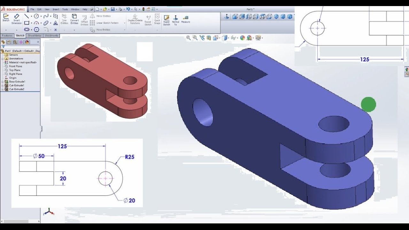Select the sketch Text tool
The image size is (409, 230).
pyautogui.click(x=56, y=23)
